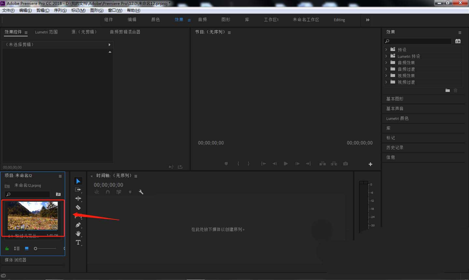Open the Timeline panel menu
Viewport: 469px width, 280px height.
click(136, 175)
